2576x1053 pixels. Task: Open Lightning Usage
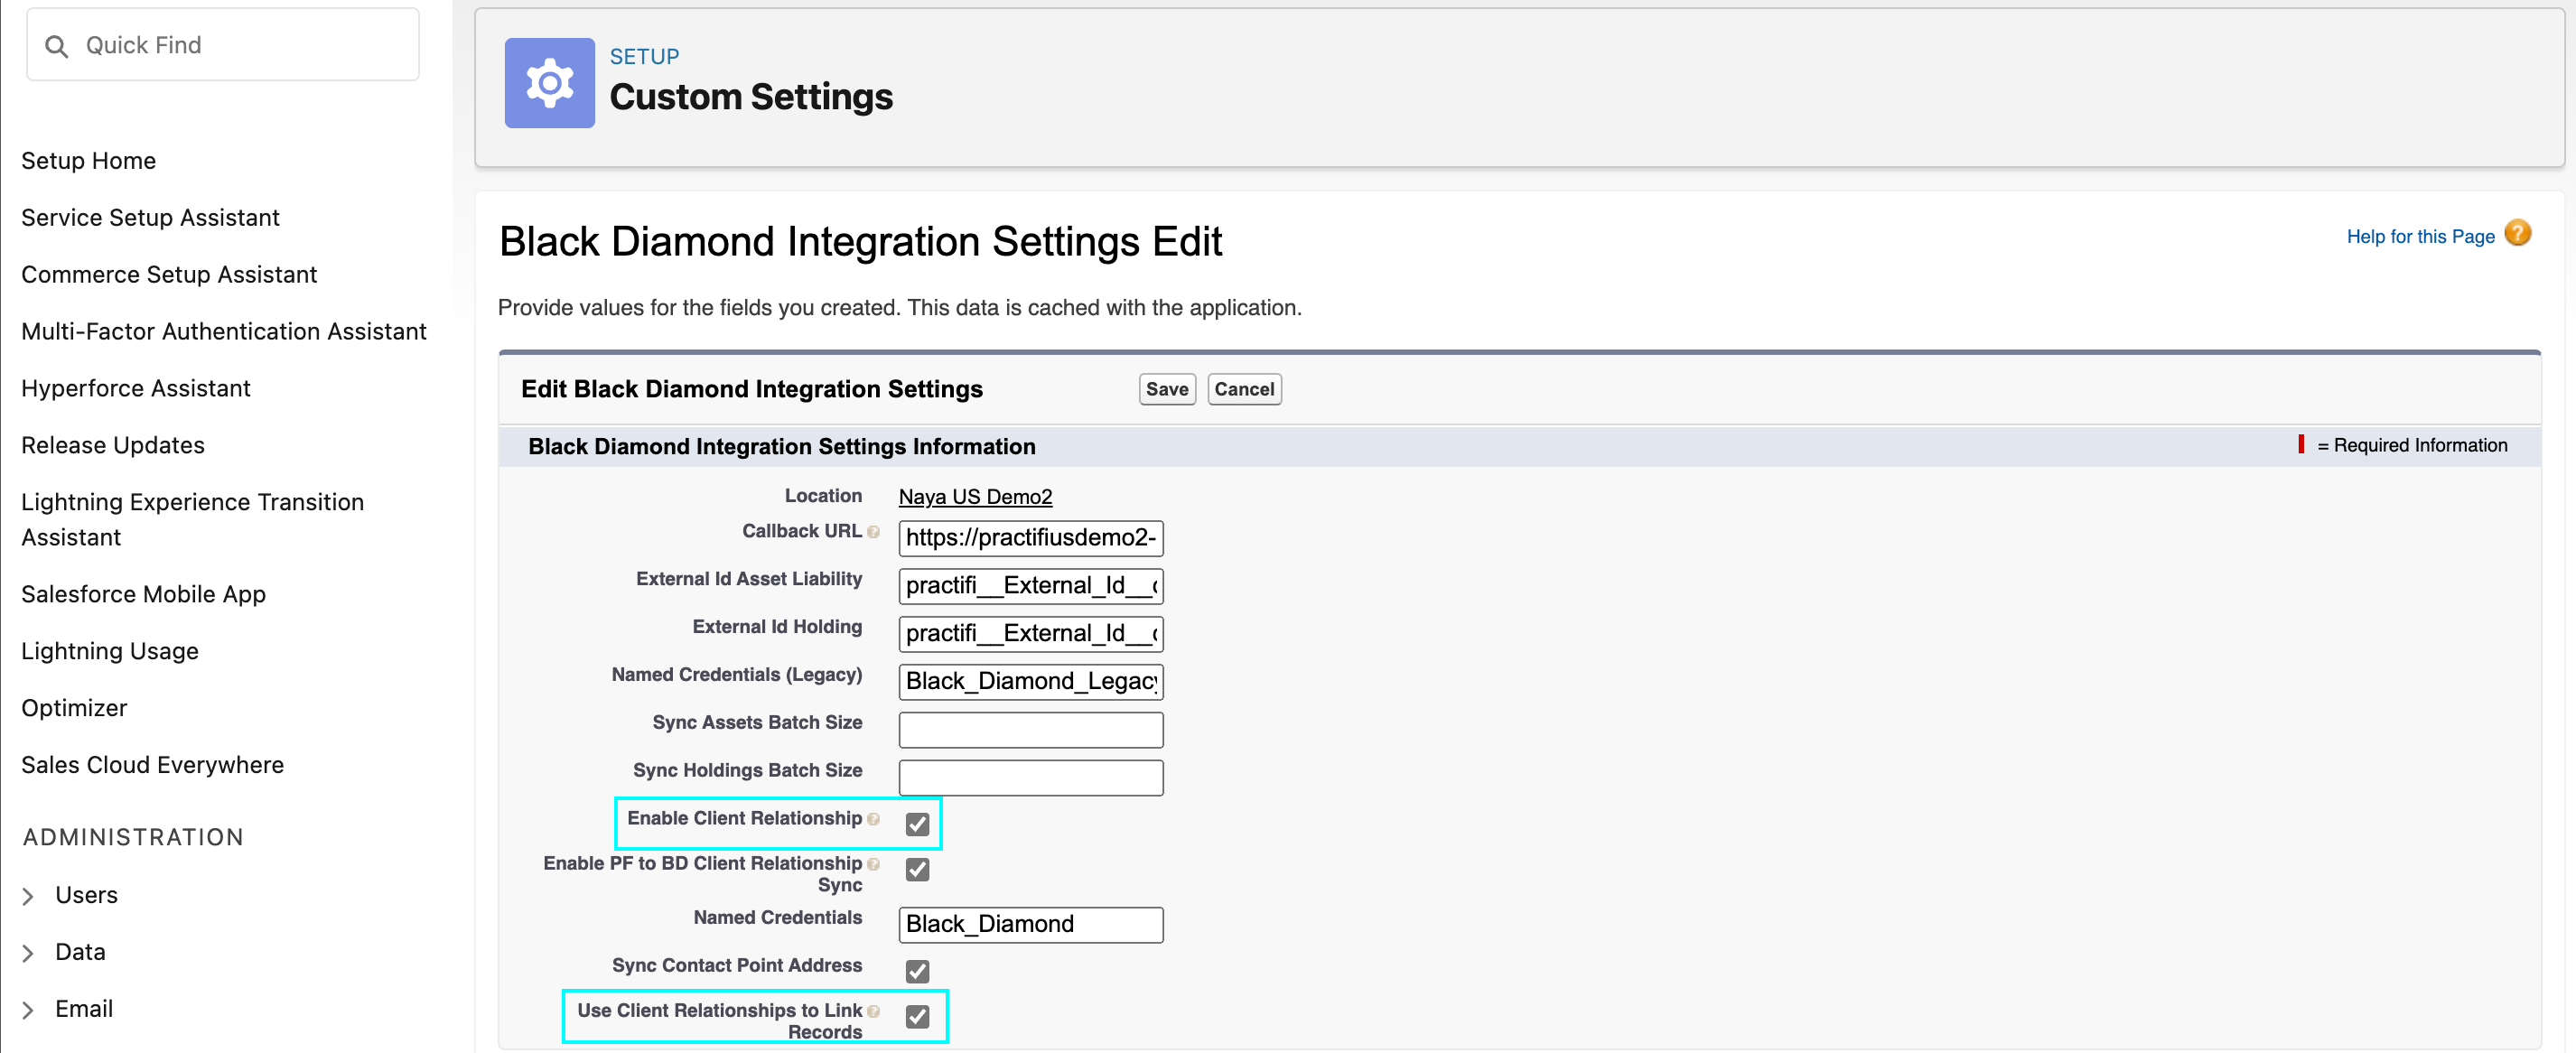[x=110, y=652]
